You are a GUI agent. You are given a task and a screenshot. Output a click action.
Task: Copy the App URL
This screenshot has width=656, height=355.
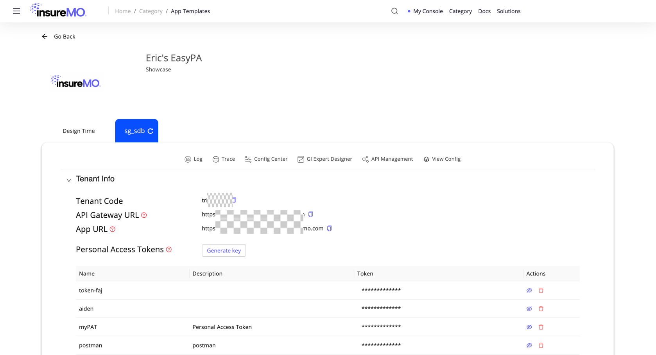pyautogui.click(x=329, y=228)
